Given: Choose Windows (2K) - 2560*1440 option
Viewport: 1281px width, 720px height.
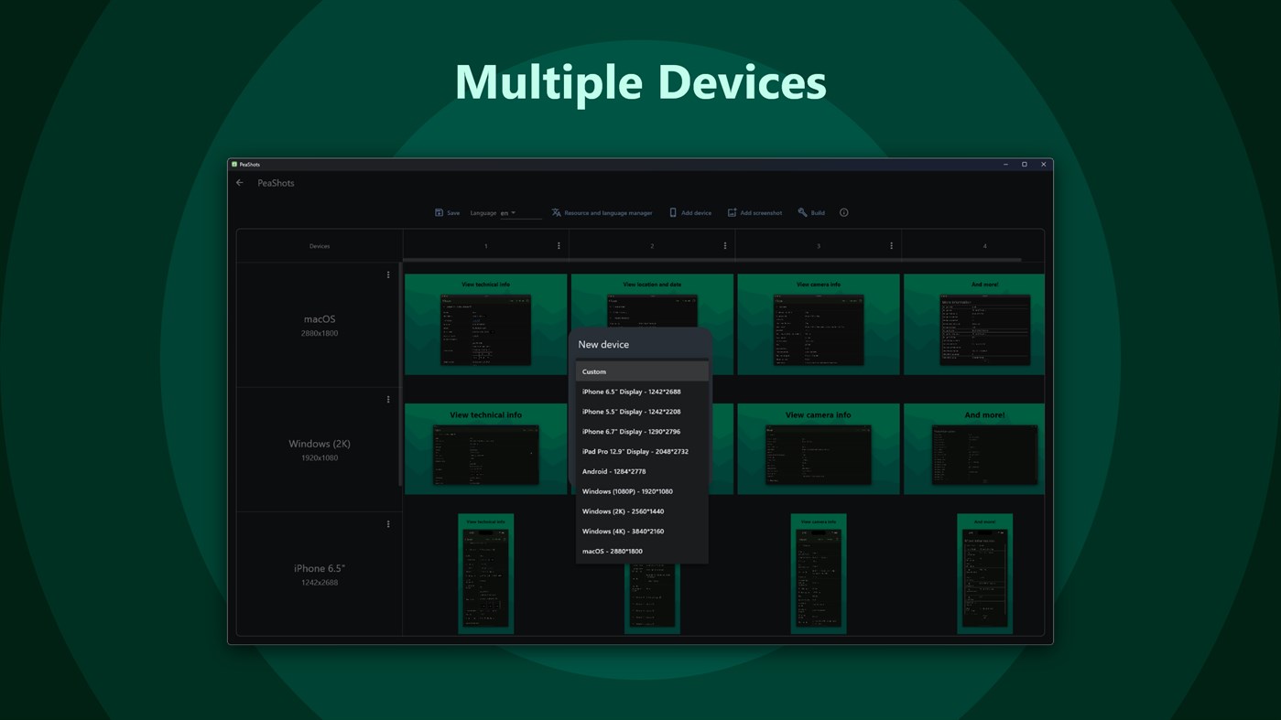Looking at the screenshot, I should coord(642,511).
